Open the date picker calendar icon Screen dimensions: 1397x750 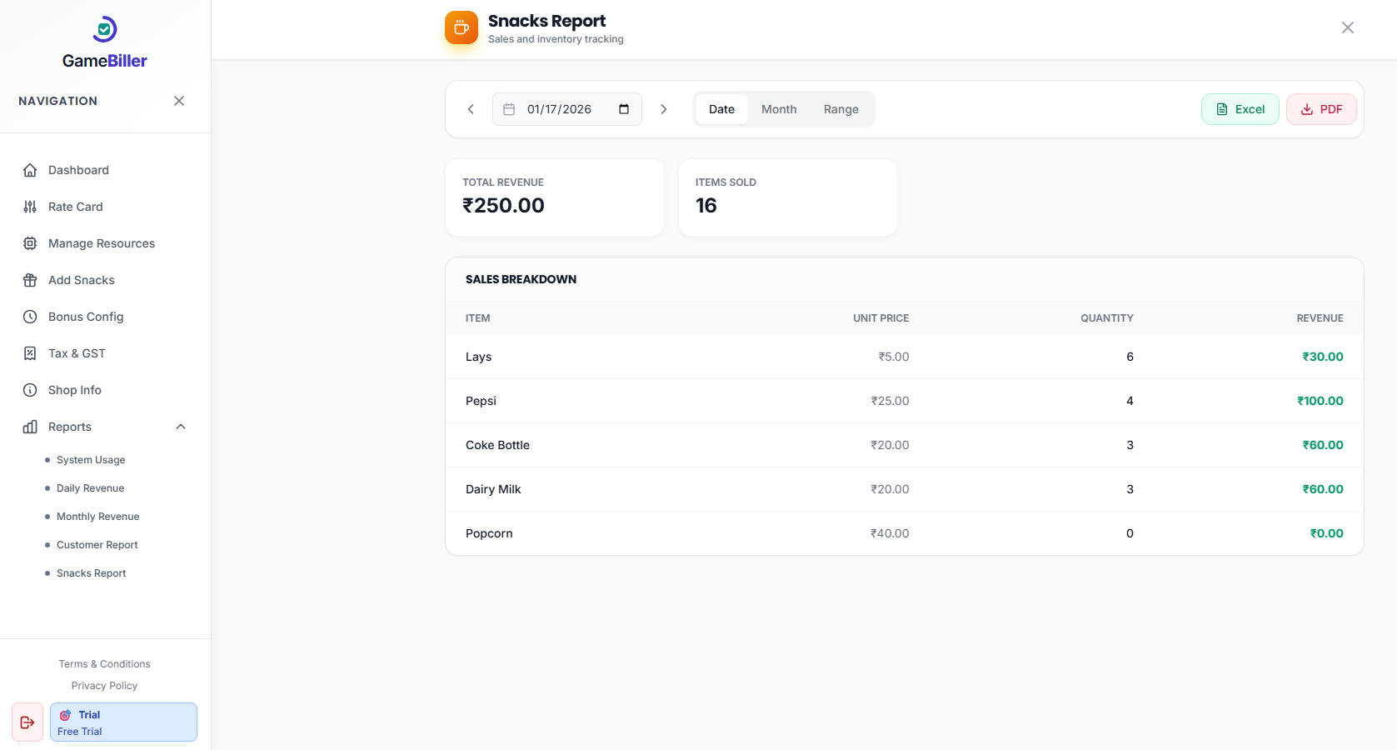pos(624,109)
